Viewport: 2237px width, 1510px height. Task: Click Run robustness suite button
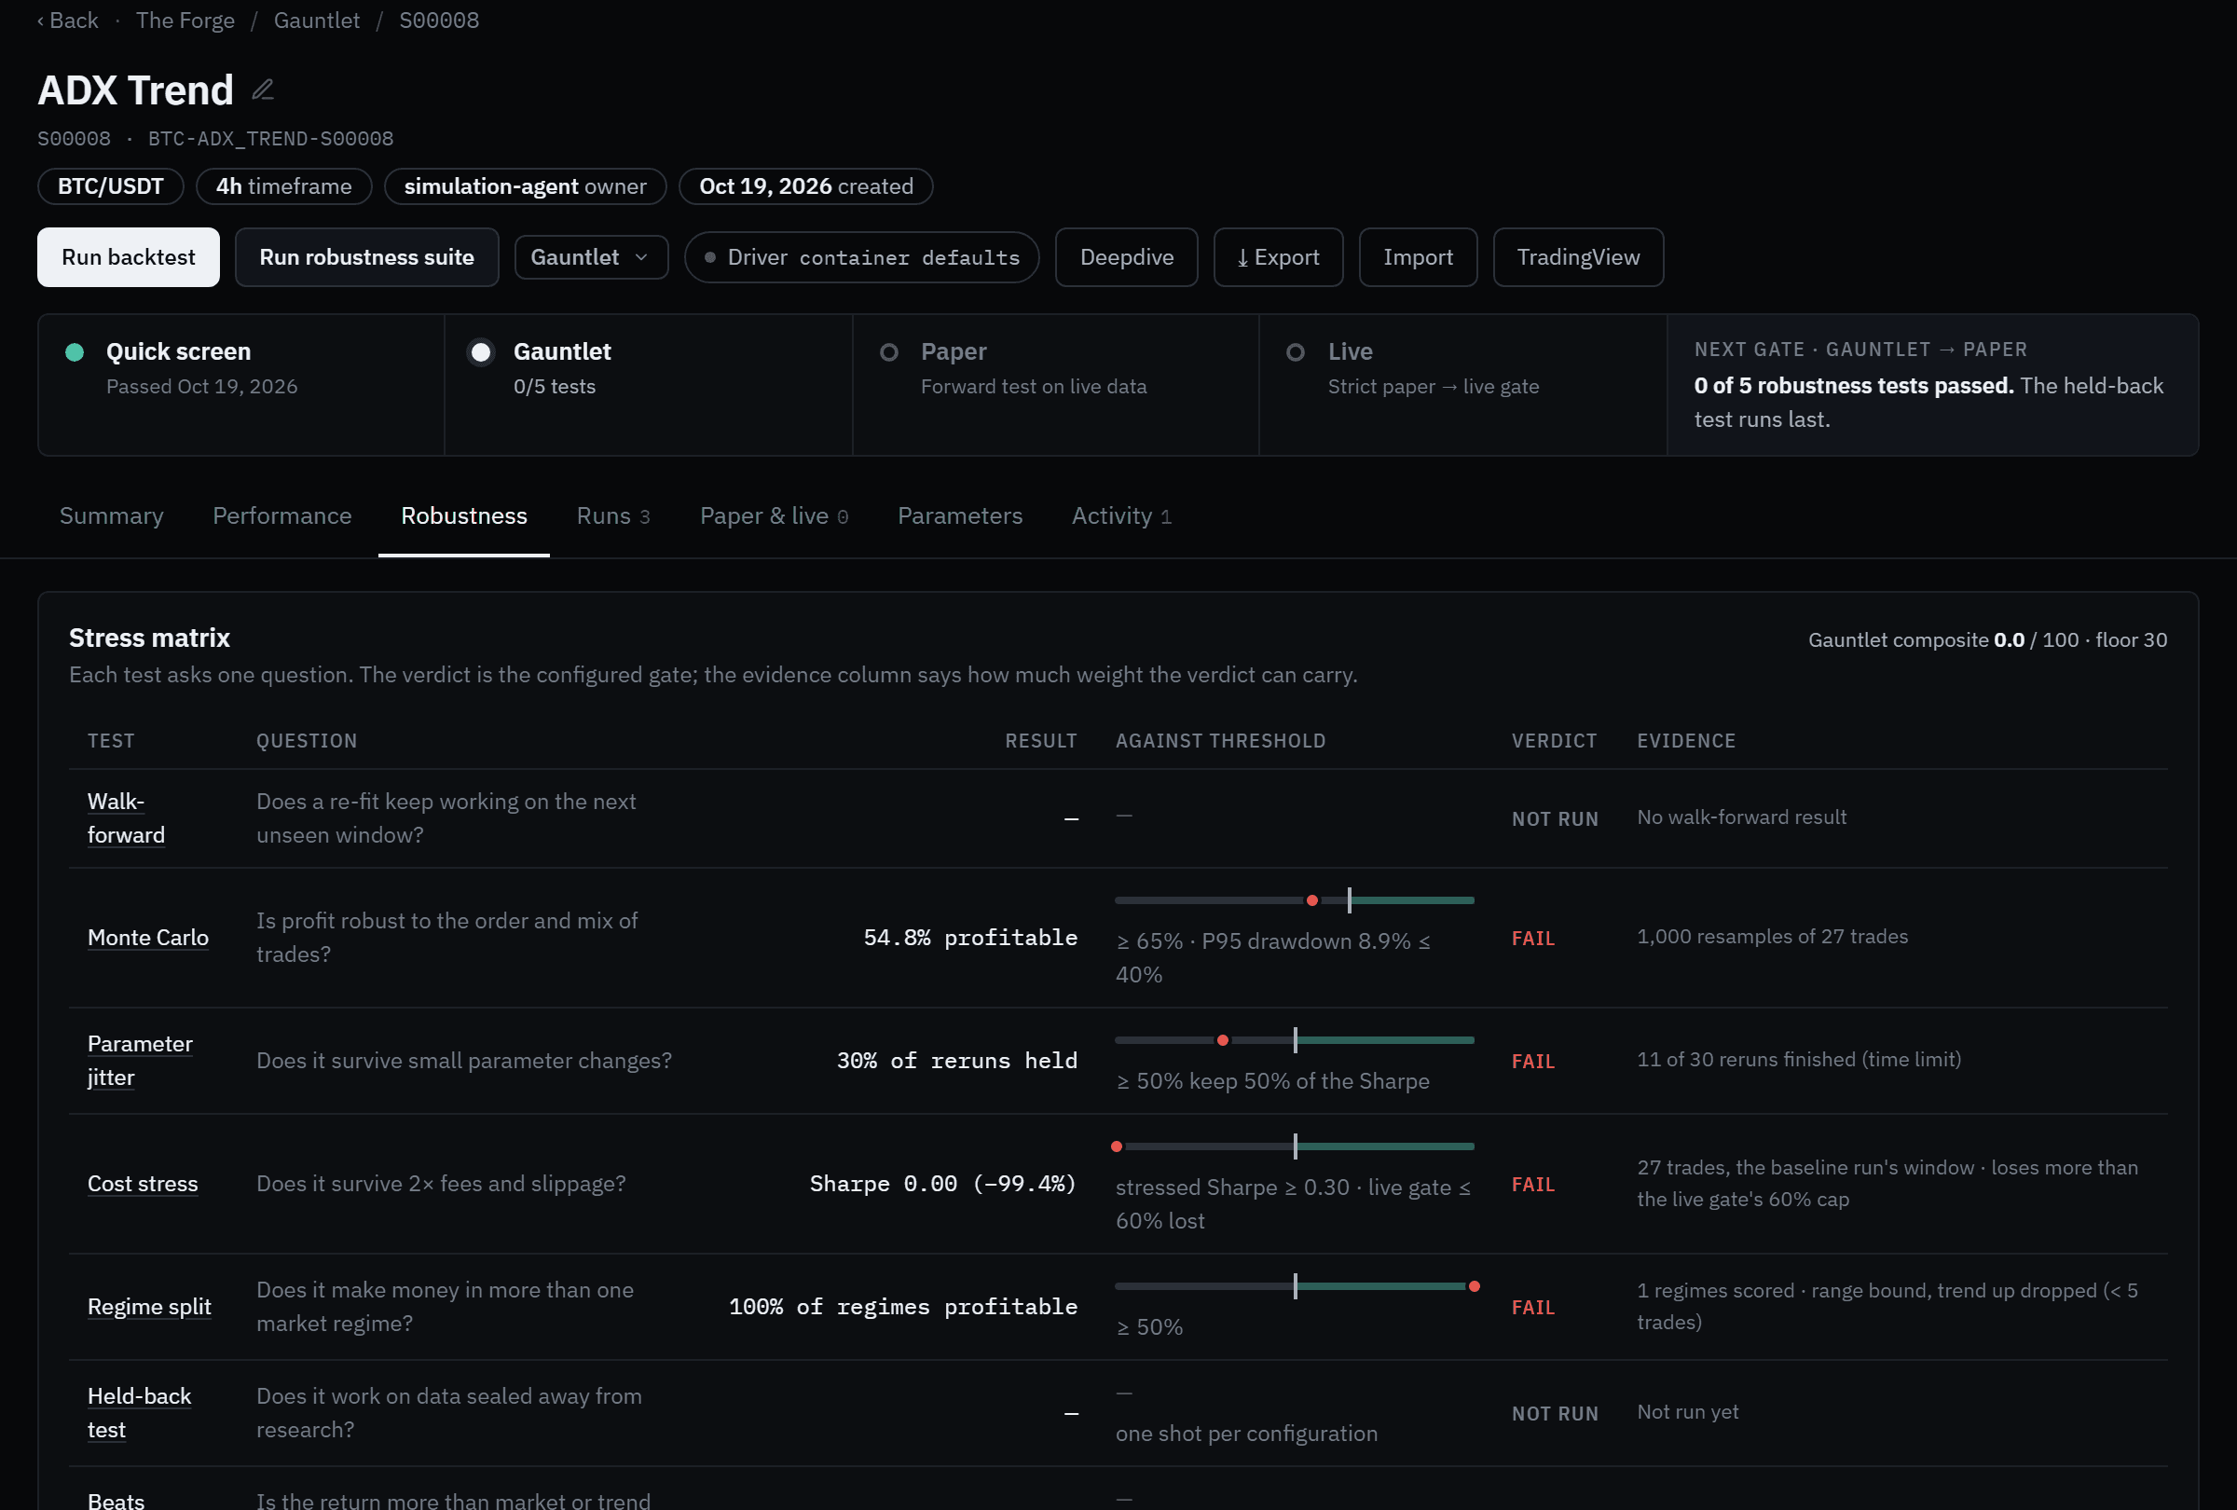[x=366, y=257]
